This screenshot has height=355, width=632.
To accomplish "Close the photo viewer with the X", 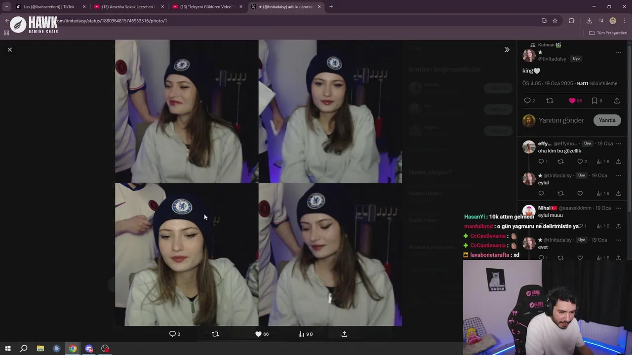I will pos(10,50).
